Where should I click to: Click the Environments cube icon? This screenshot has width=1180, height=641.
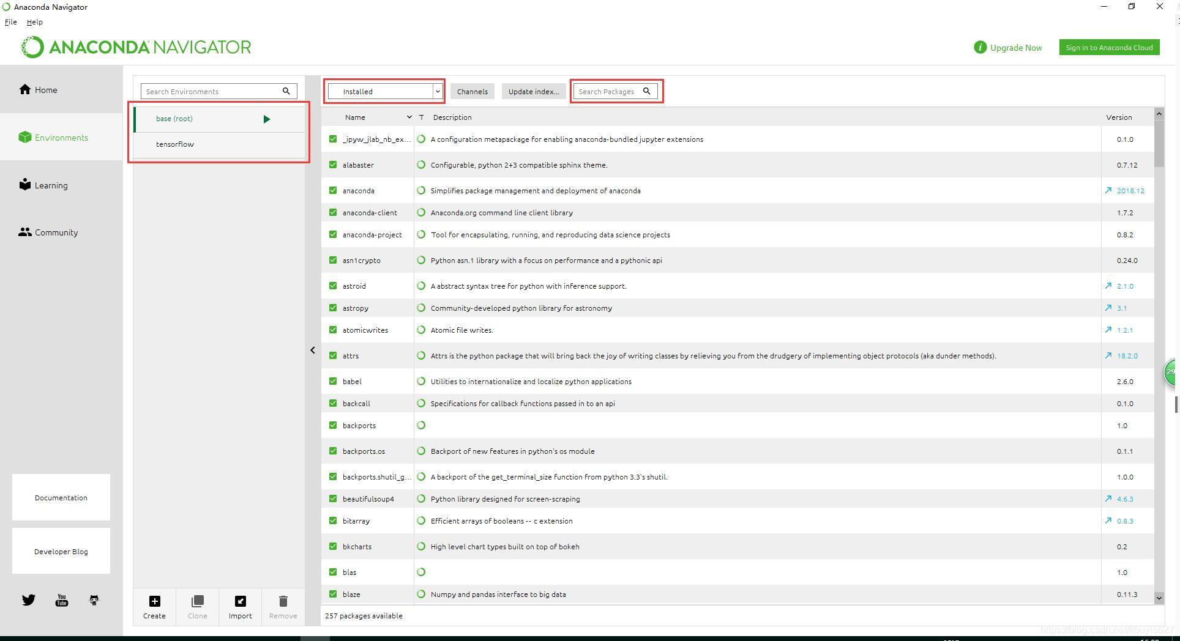tap(25, 137)
